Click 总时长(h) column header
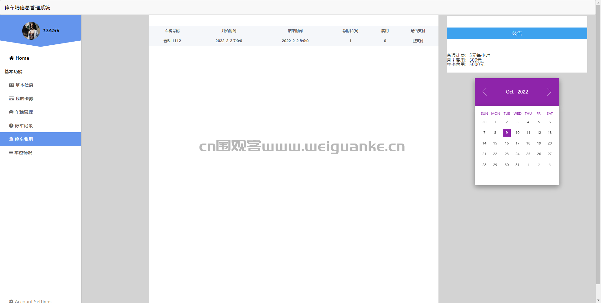Screen dimensions: 601x303 coord(350,31)
